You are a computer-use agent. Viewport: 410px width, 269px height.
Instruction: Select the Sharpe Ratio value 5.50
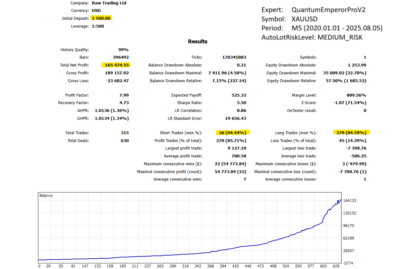pos(241,103)
